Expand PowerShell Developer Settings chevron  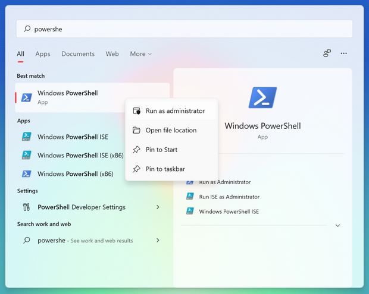[x=158, y=207]
